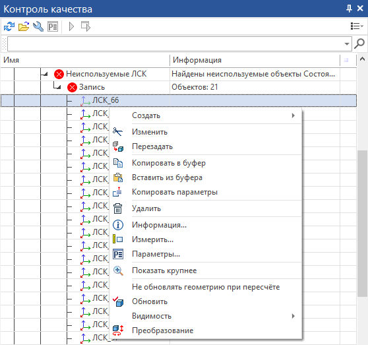
Task: Click the blue info circle icon
Action: tap(118, 225)
